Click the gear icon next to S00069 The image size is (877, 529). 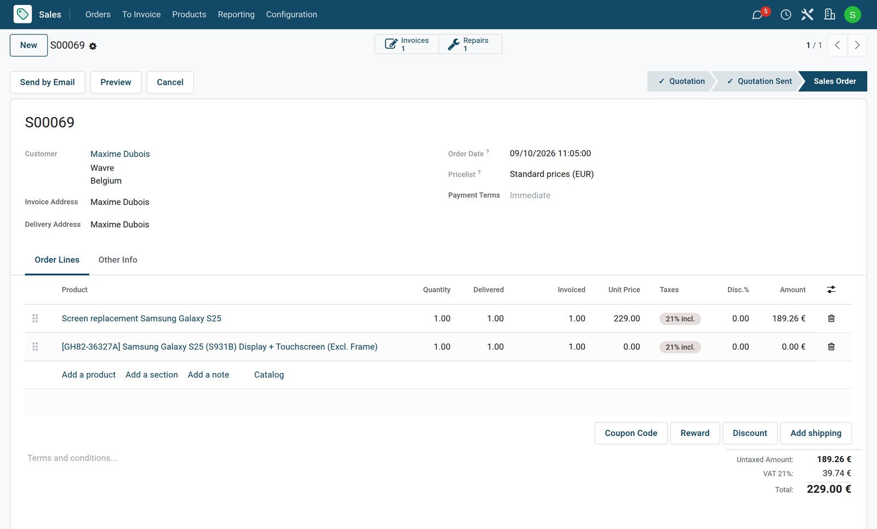(93, 47)
